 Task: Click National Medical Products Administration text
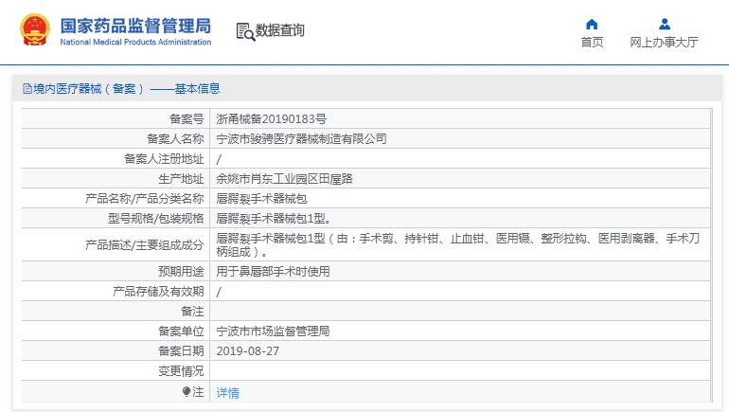(x=135, y=42)
